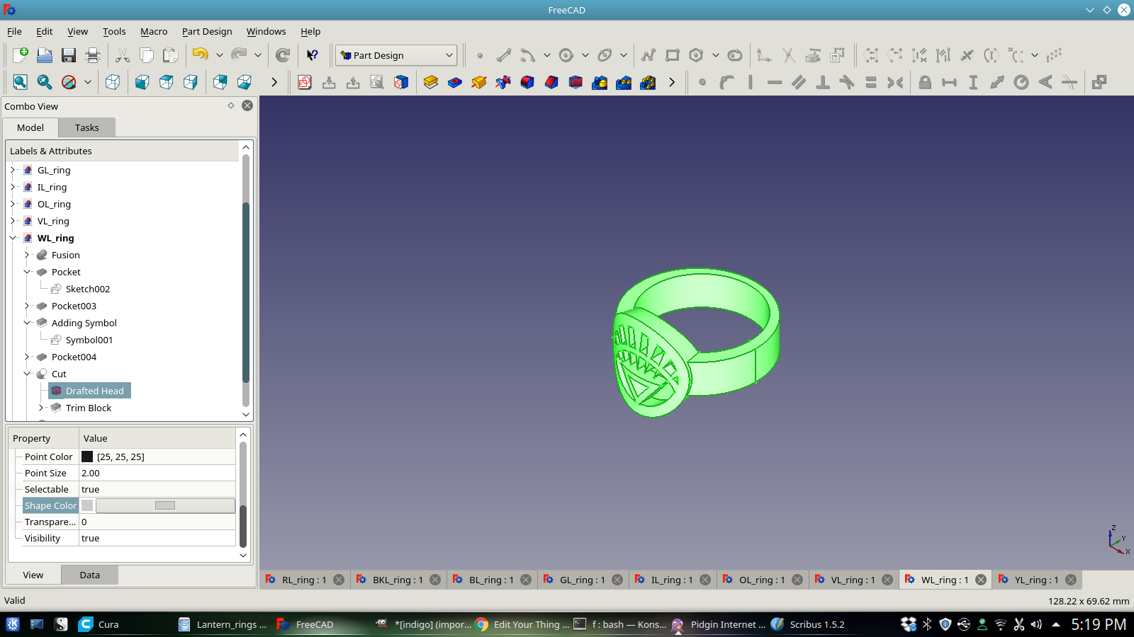Click the Pad feature icon
This screenshot has width=1134, height=637.
point(431,82)
